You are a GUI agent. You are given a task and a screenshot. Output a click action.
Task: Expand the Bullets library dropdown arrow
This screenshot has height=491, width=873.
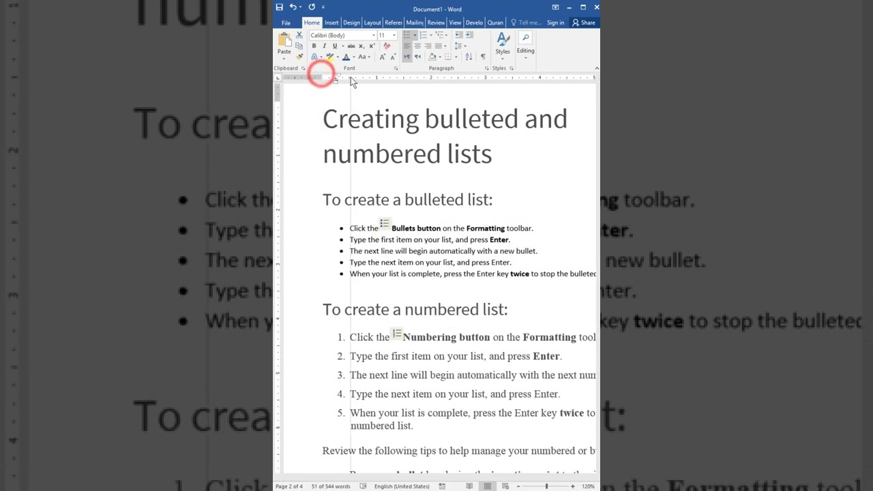point(415,35)
